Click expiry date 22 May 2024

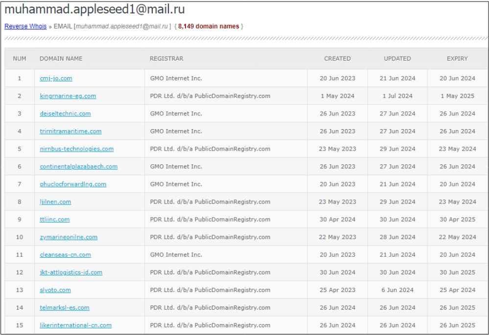tap(457, 237)
